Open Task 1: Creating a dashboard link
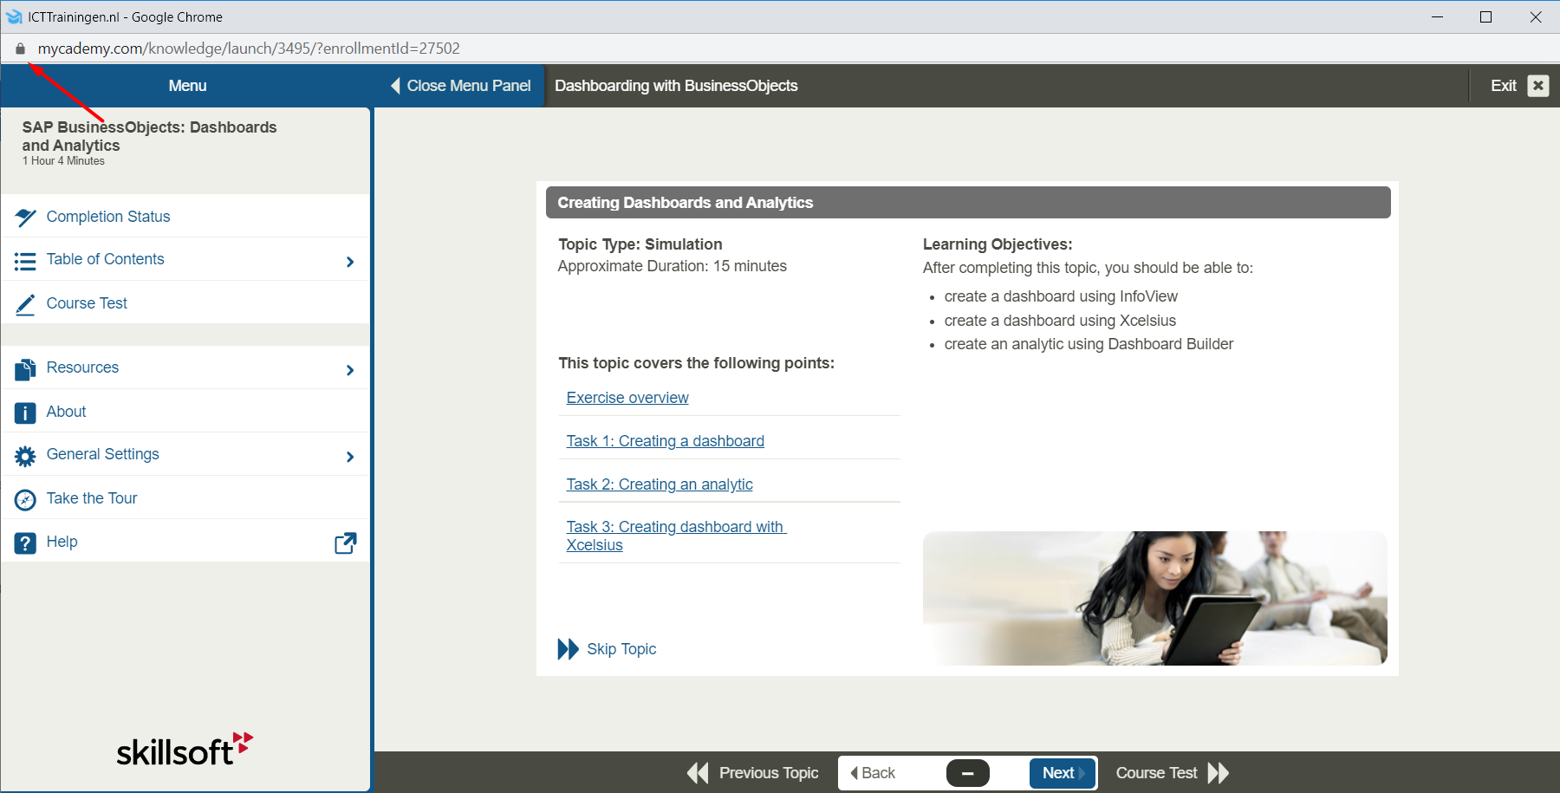The height and width of the screenshot is (793, 1560). 666,441
